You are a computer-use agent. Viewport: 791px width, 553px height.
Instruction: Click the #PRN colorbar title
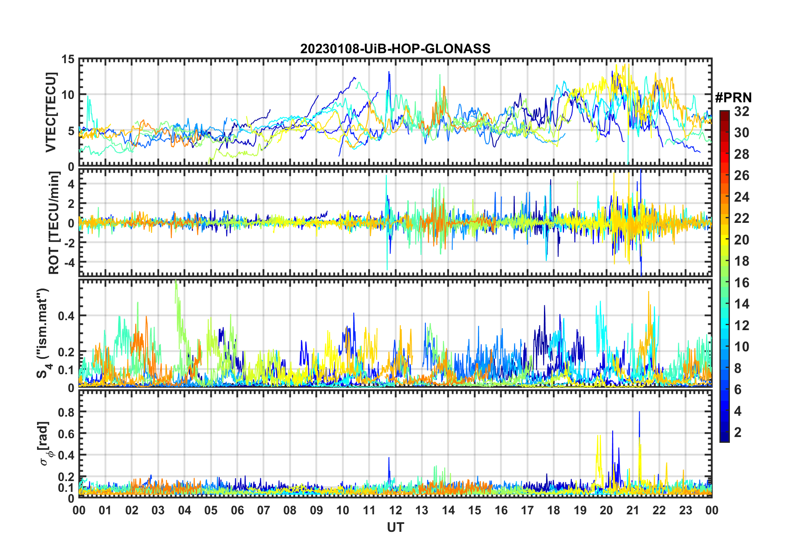tap(733, 98)
